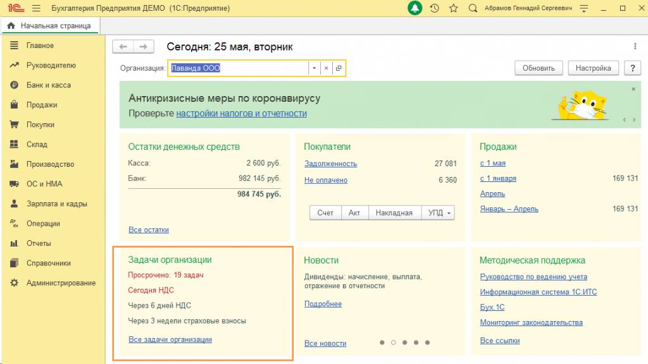Click the Банк и касса coin icon
This screenshot has height=364, width=648.
coord(14,85)
